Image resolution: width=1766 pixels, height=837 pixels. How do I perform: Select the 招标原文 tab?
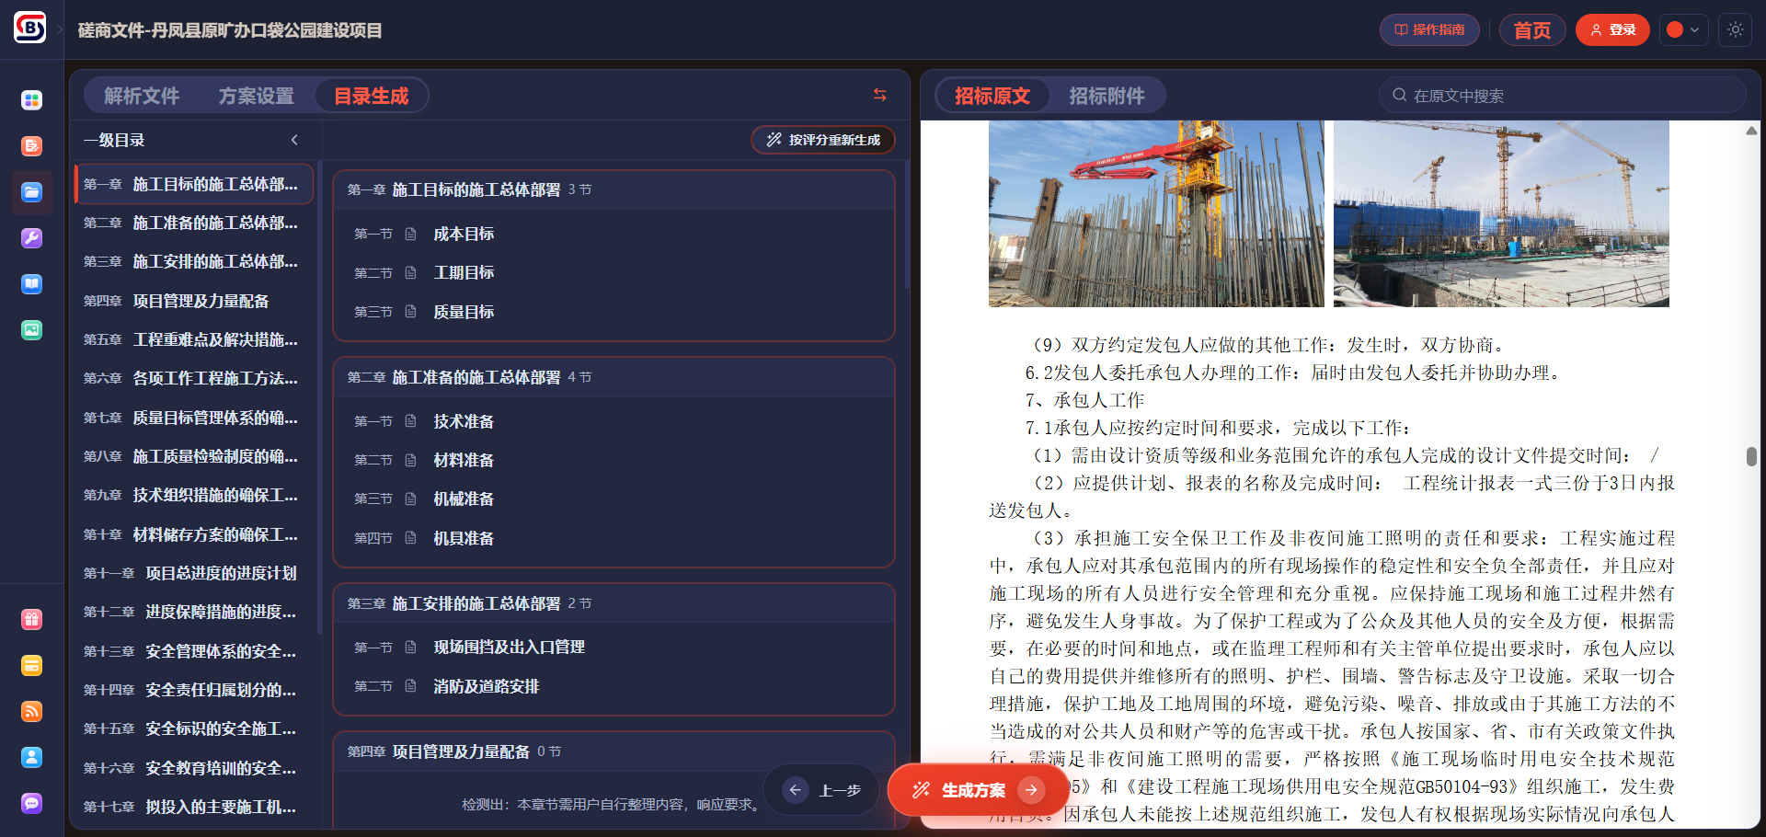coord(992,96)
